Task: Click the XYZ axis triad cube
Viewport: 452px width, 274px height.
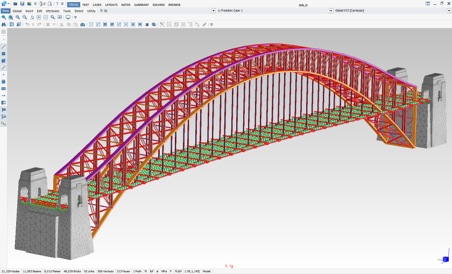Action: (445, 259)
